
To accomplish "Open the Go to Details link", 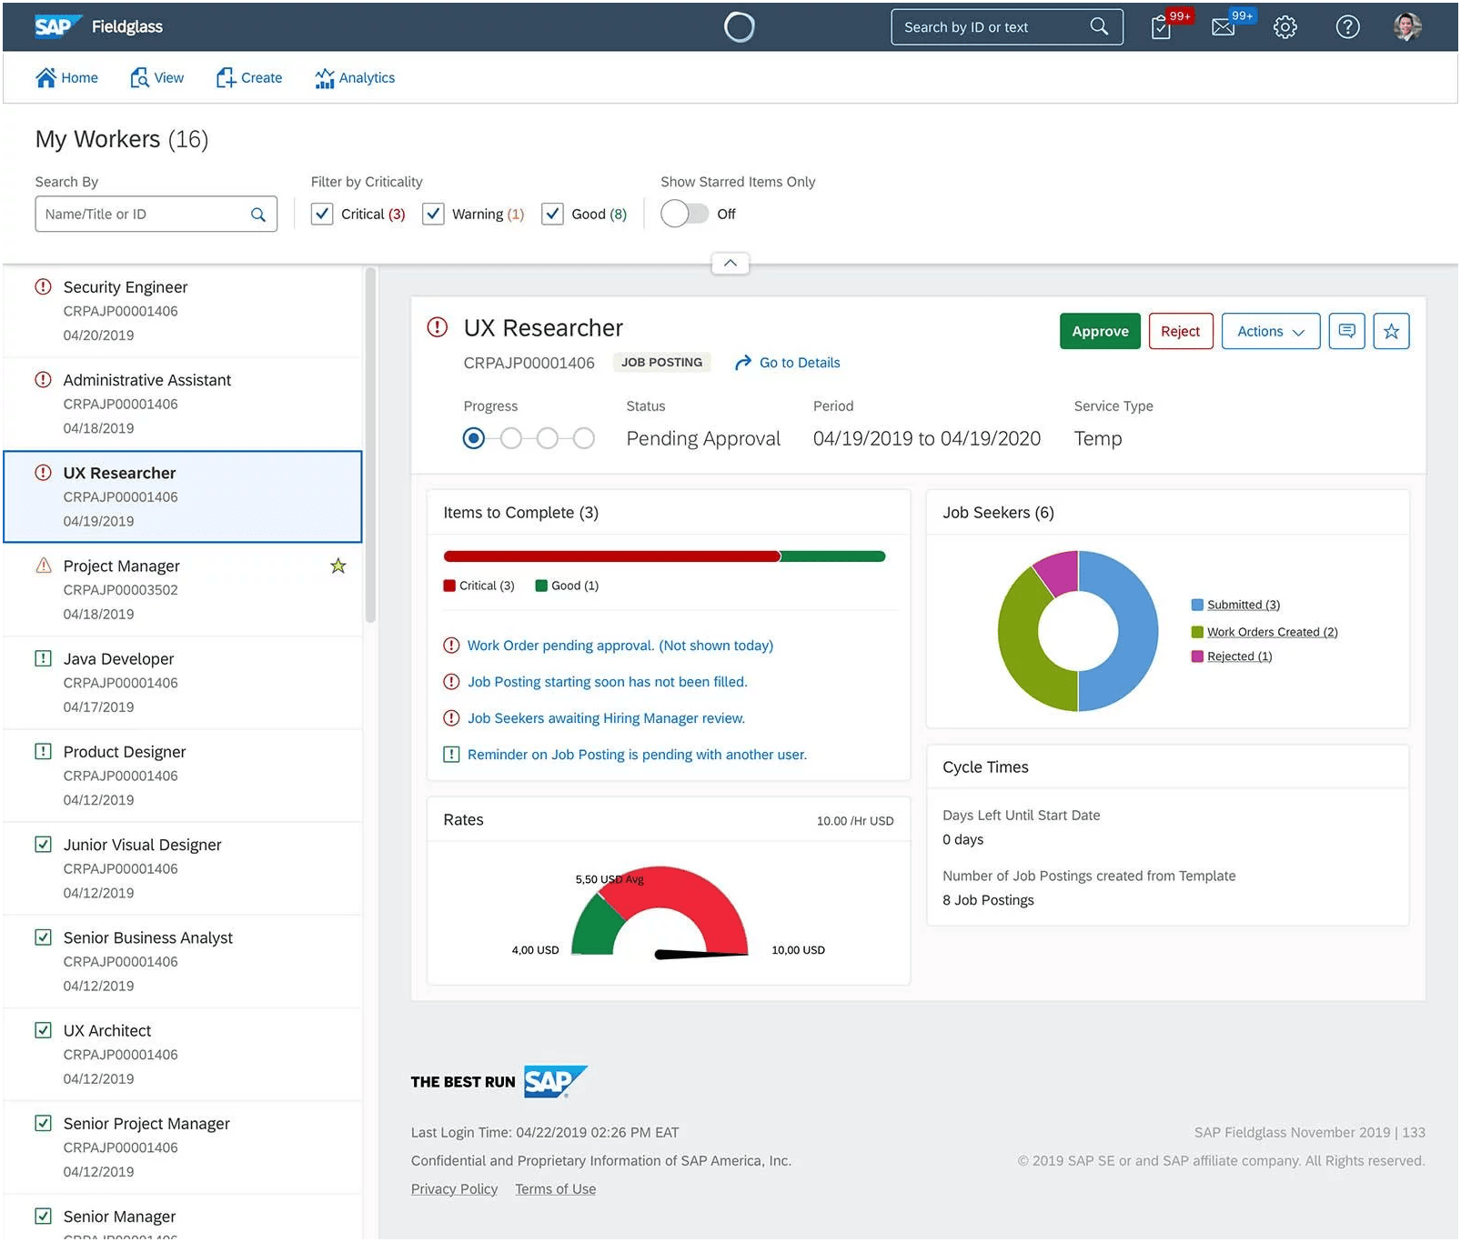I will click(788, 363).
